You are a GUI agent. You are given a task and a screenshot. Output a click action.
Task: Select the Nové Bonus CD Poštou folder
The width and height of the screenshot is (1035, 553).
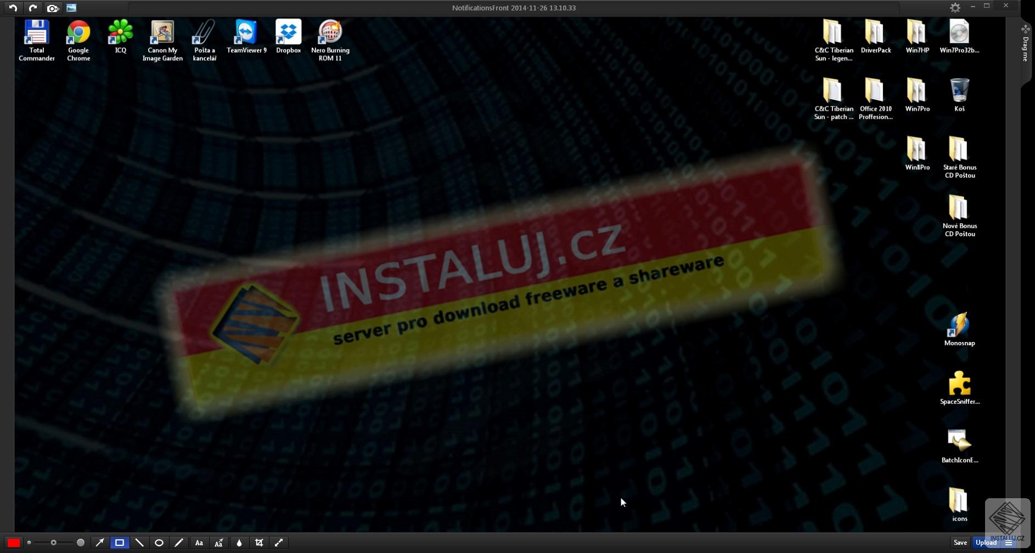click(x=959, y=216)
